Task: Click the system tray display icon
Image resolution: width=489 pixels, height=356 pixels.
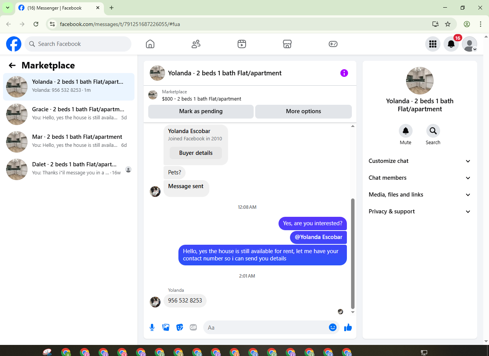Action: click(424, 352)
